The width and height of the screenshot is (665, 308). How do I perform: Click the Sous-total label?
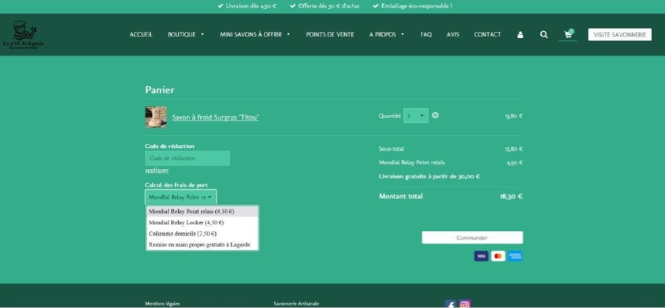point(392,149)
